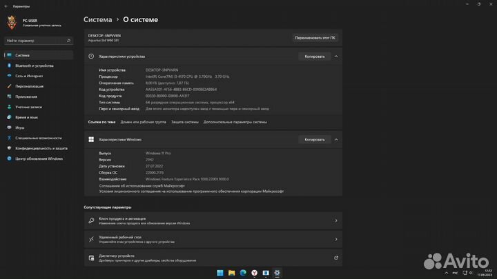Open Соглашение об использовании служб Майкрософт

(x=142, y=186)
